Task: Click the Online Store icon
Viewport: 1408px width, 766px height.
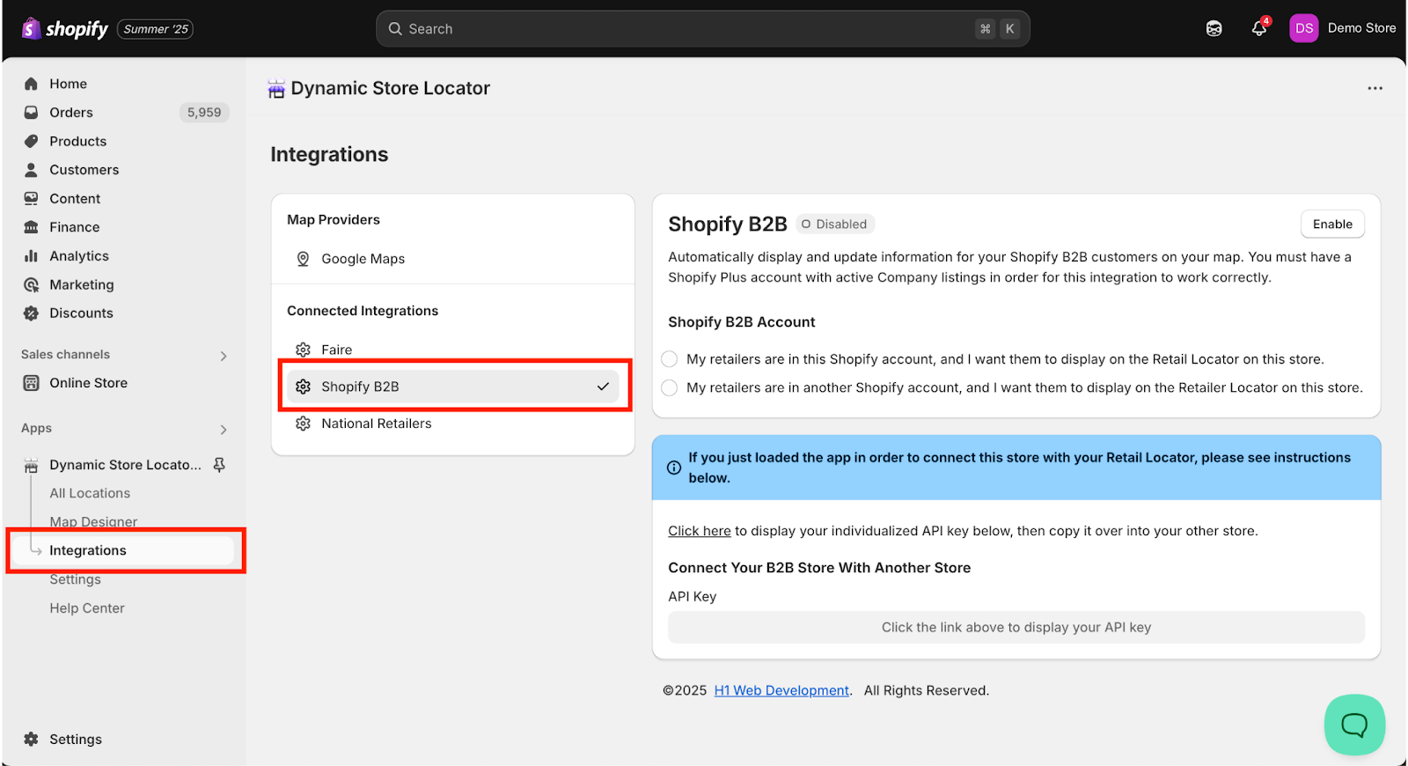Action: [31, 383]
